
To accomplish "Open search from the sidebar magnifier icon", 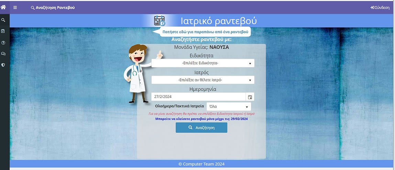I will pos(3,20).
